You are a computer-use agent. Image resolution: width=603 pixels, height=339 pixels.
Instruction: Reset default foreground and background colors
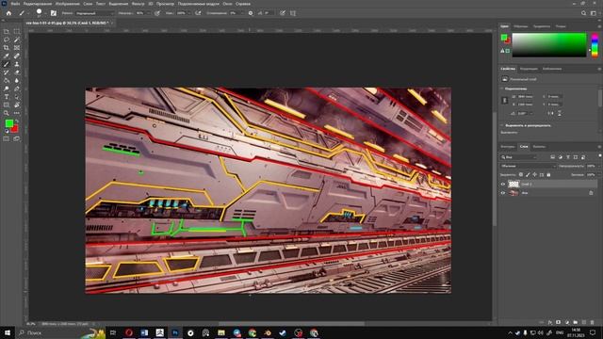point(7,131)
